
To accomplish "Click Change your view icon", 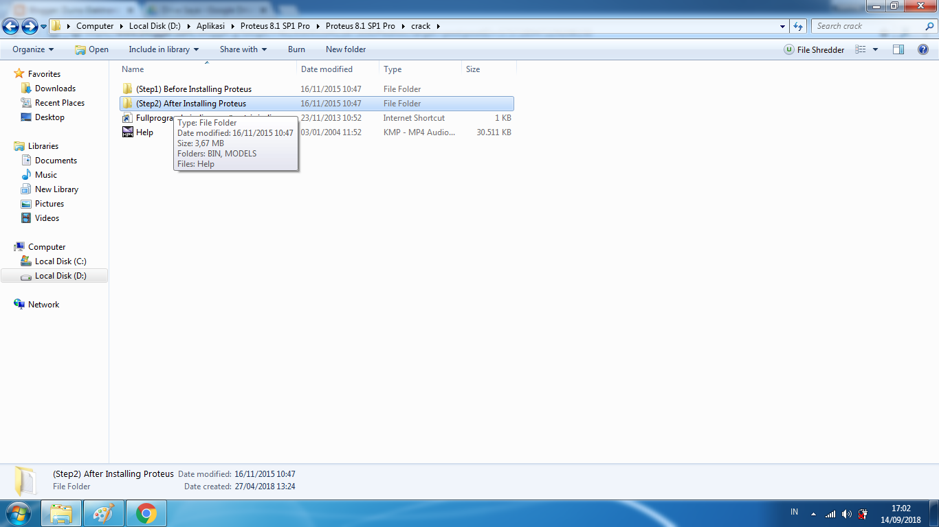I will (x=860, y=49).
